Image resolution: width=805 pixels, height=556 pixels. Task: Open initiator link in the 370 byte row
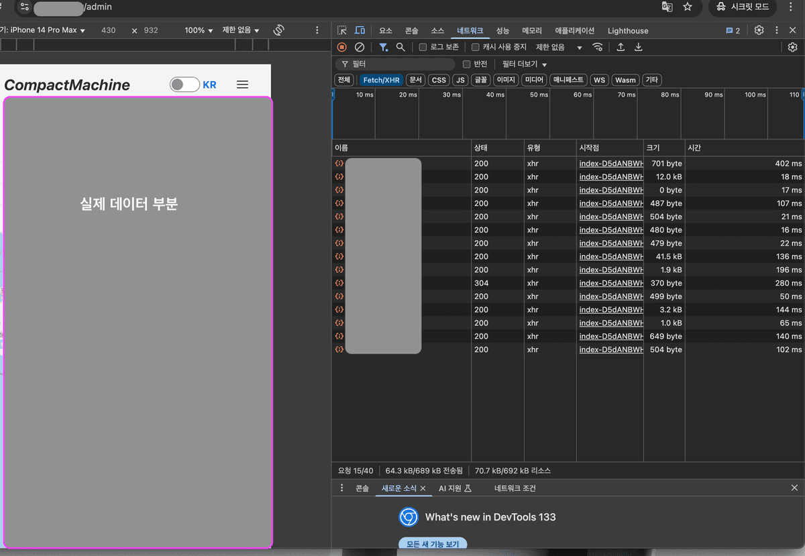click(x=610, y=283)
